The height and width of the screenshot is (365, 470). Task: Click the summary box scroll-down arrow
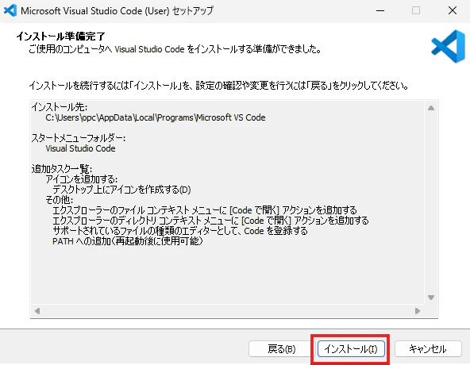[x=431, y=298]
